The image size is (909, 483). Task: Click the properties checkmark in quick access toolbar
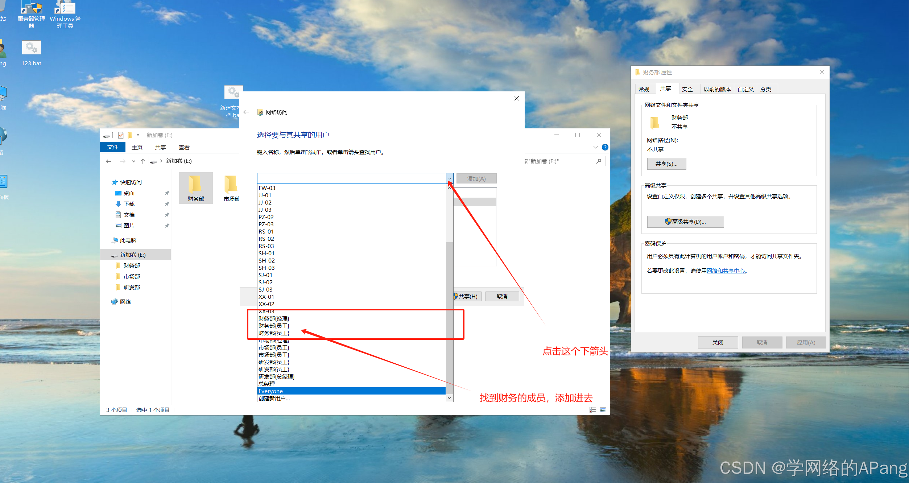pyautogui.click(x=121, y=135)
